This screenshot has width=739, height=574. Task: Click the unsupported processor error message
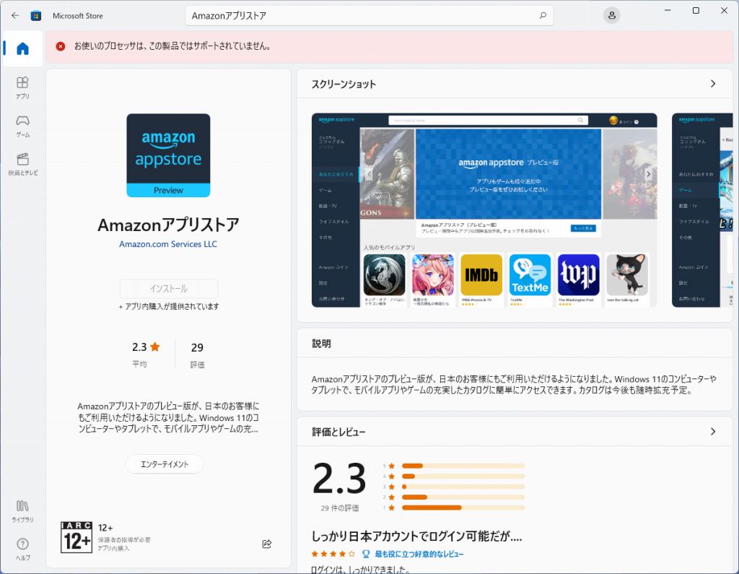click(172, 46)
